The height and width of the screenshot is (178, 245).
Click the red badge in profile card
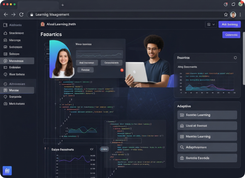(122, 70)
